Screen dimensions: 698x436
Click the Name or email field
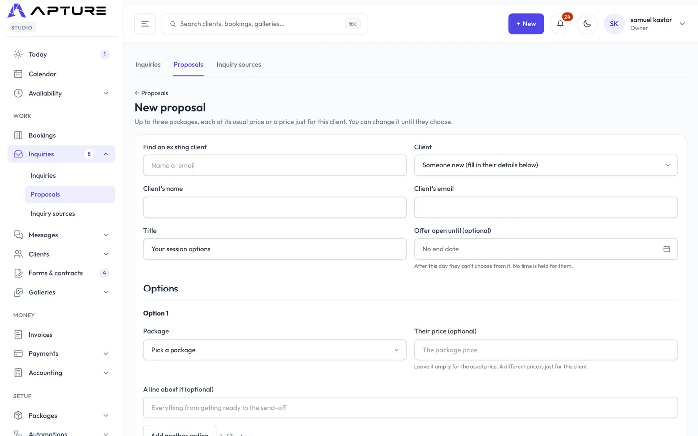coord(275,165)
